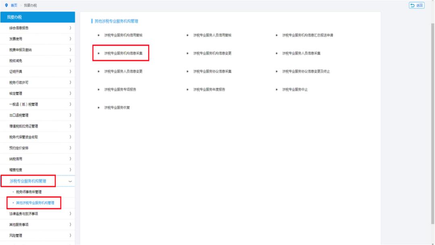Click the arrow bullet beside 涉税专业服务机构信用复核

99,35
